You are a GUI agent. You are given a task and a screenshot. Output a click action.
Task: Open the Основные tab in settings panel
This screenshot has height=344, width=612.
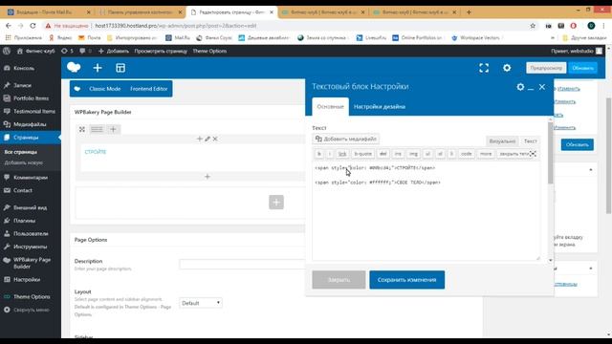click(x=330, y=106)
